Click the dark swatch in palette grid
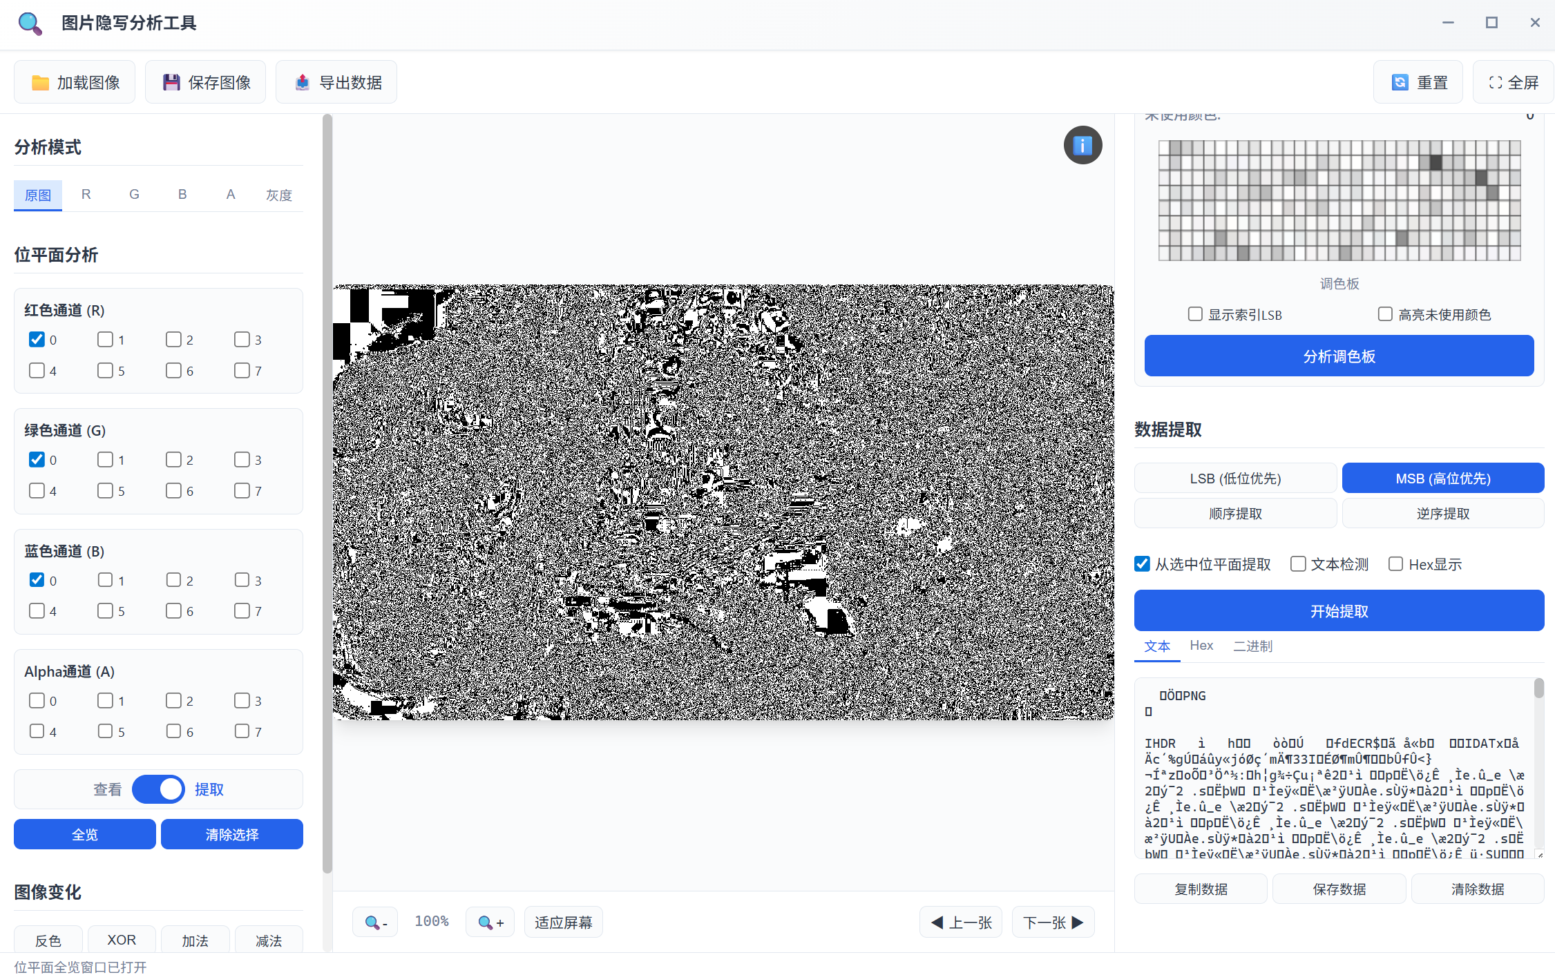Viewport: 1555px width, 975px height. coord(1435,162)
